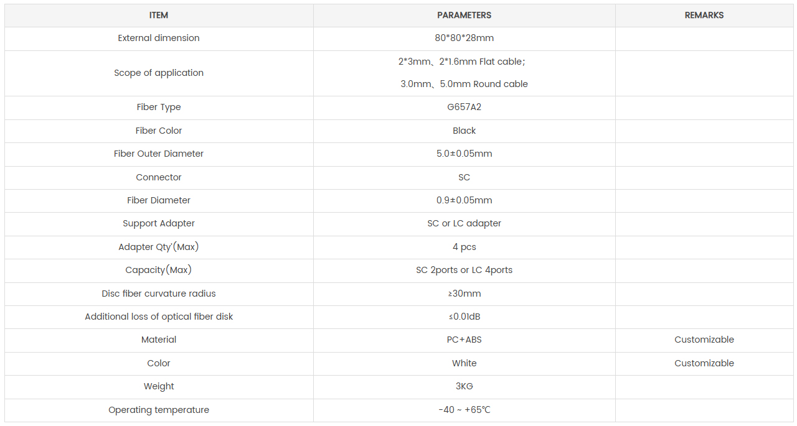
Task: Click the Fiber Color label cell
Action: [159, 131]
